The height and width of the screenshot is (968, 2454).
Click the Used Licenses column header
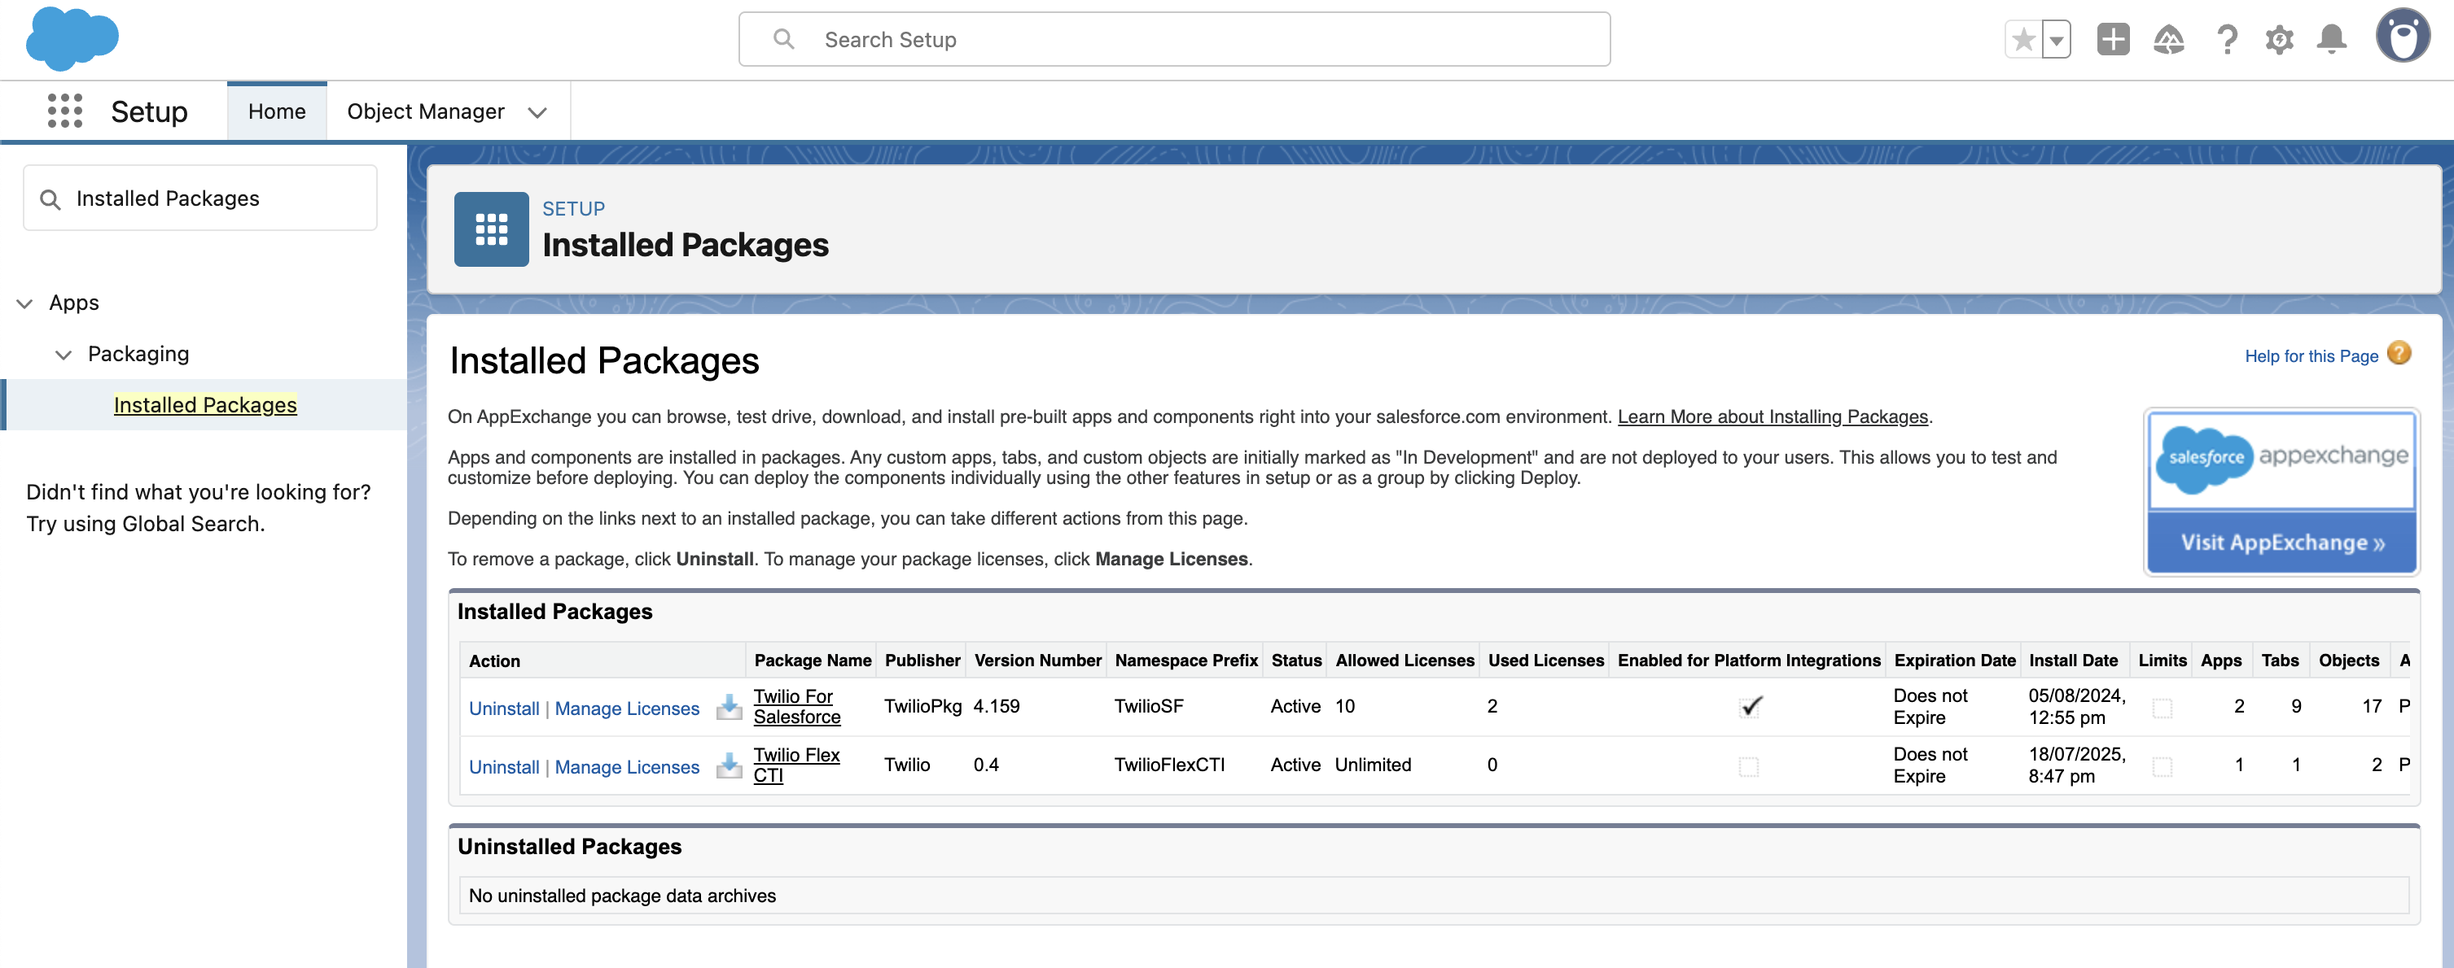tap(1545, 661)
